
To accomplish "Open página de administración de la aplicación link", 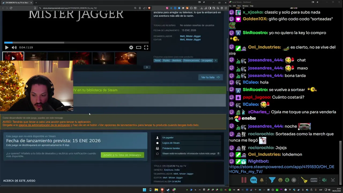I will (44, 125).
